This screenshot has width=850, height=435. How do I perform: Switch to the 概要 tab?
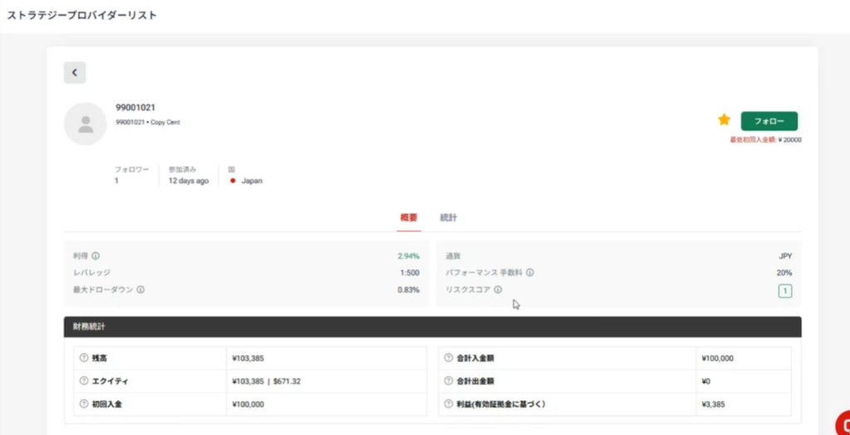click(x=408, y=218)
